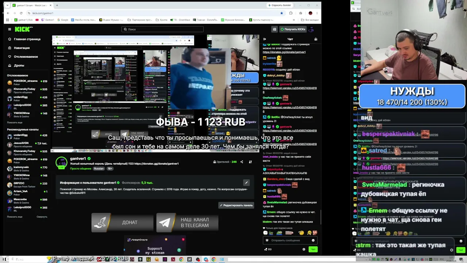Edit channel info with the pencil icon
This screenshot has width=467, height=263.
[x=246, y=183]
